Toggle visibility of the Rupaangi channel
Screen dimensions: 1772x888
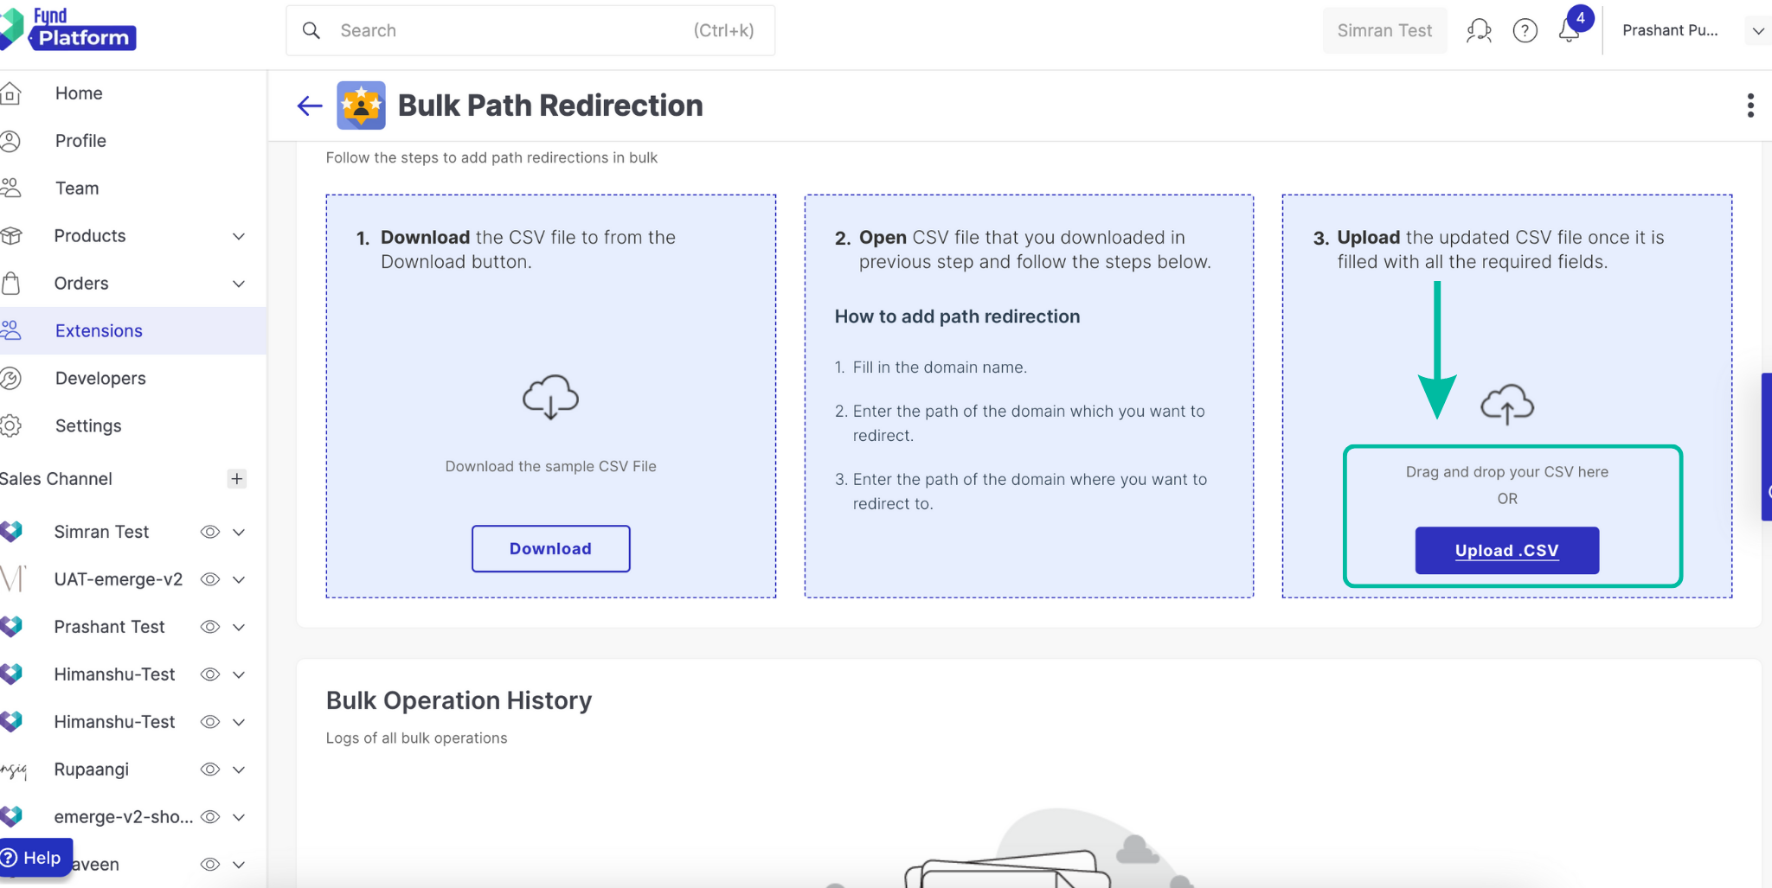pyautogui.click(x=209, y=769)
